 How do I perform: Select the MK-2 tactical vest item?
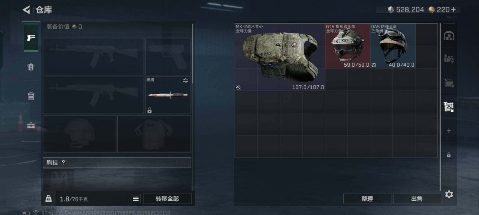(x=280, y=57)
